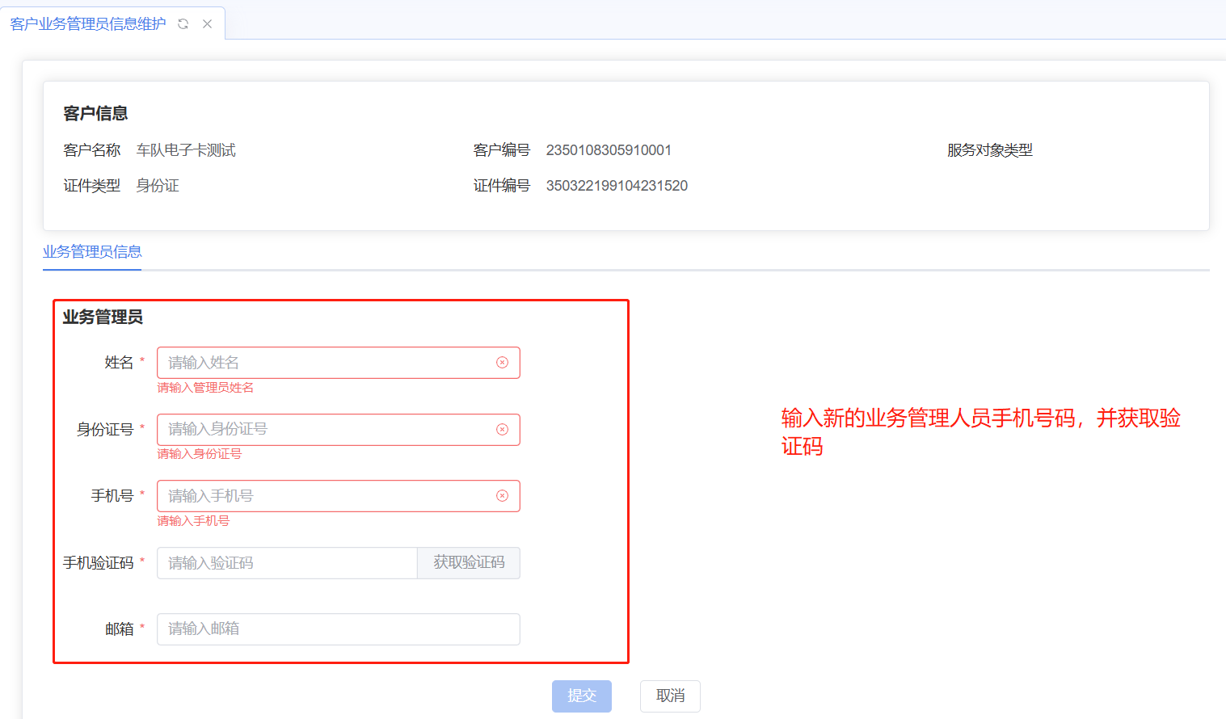Clear the 姓名 field with its clear icon
Screen dimensions: 1226x719
point(502,363)
